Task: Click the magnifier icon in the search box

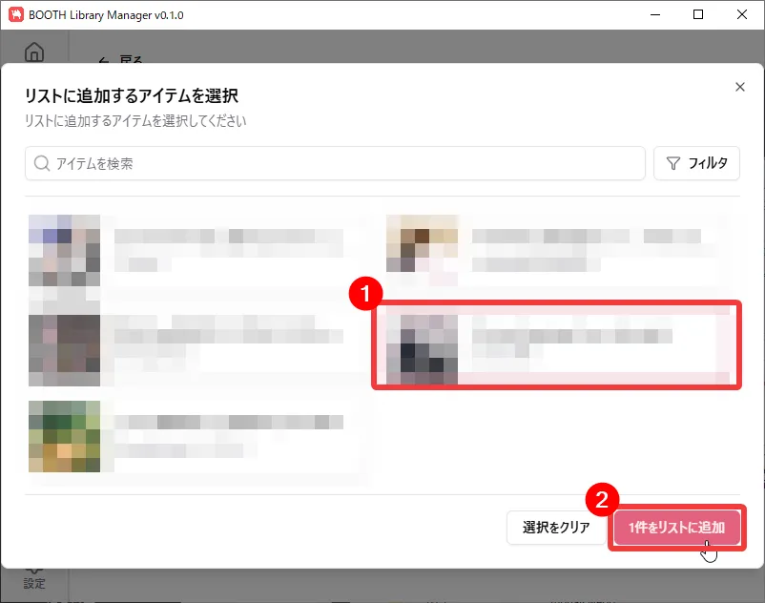Action: coord(42,163)
